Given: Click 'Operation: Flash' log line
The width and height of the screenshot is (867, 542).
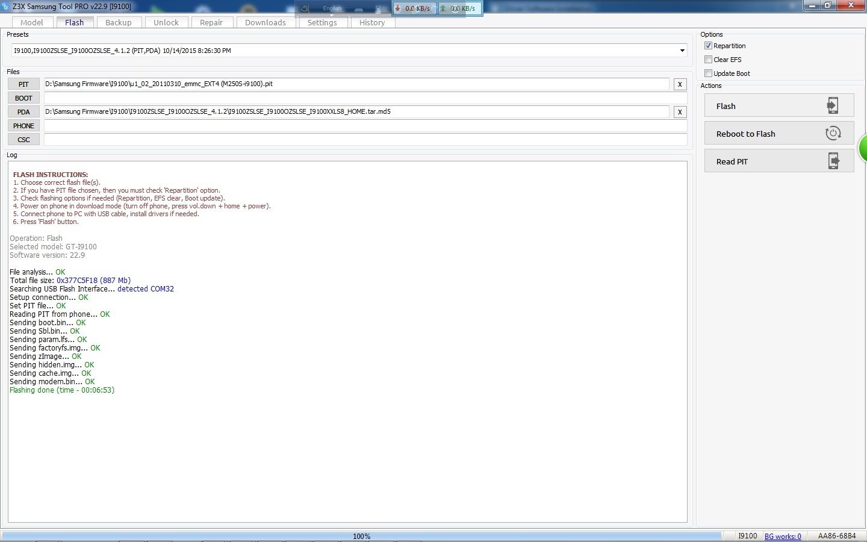Looking at the screenshot, I should click(x=36, y=238).
